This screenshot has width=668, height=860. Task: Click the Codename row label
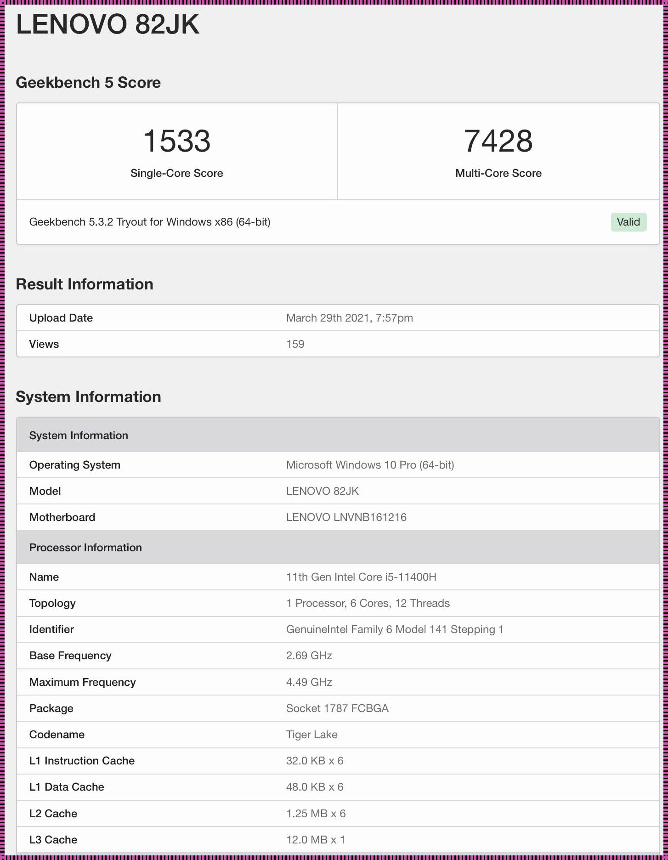point(57,735)
